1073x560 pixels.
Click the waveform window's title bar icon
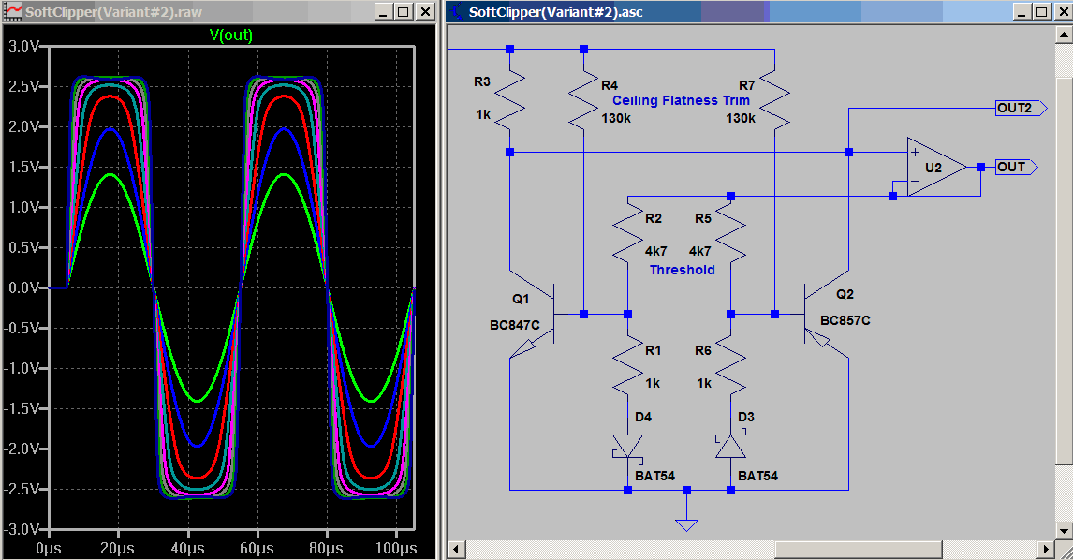tap(13, 11)
